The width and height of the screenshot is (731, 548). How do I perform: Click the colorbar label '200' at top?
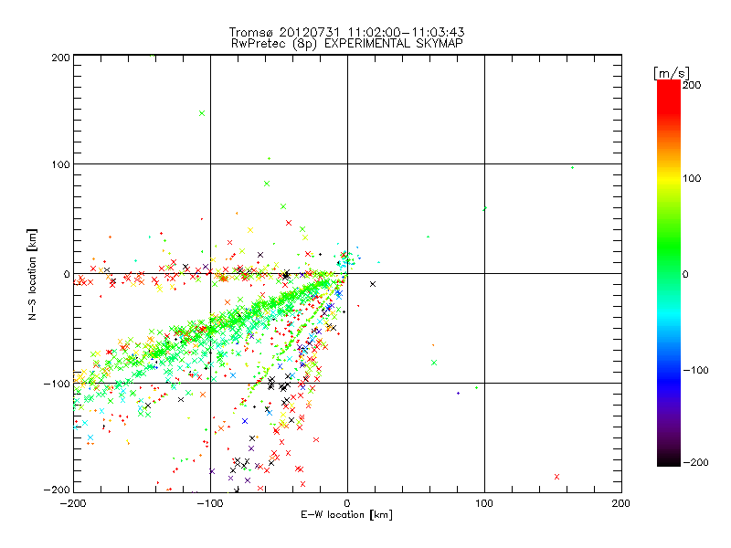[x=692, y=85]
